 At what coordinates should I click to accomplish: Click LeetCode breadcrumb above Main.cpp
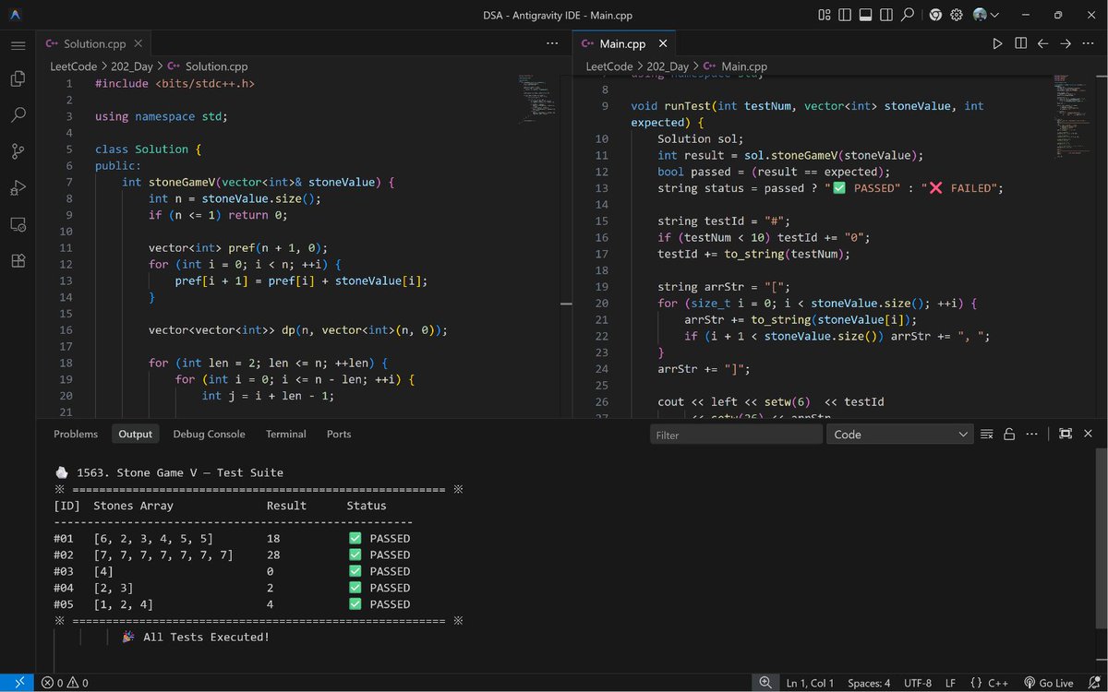[x=609, y=66]
